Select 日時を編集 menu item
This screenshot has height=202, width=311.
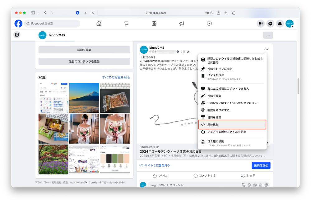tap(232, 117)
